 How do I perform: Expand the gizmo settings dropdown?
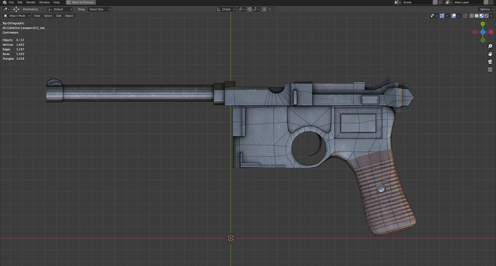pos(447,16)
